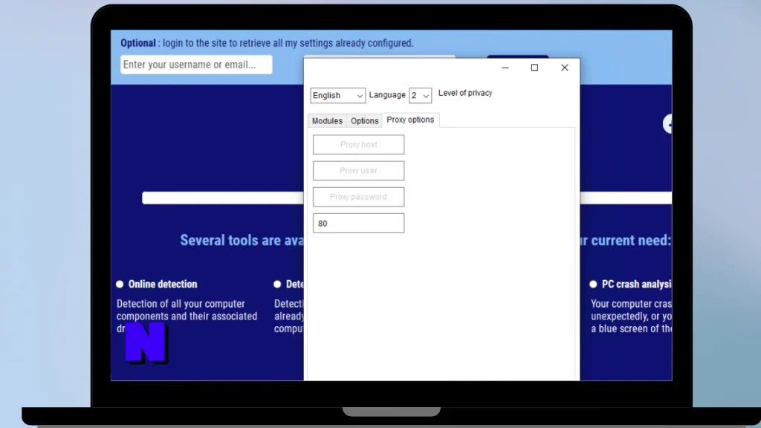Viewport: 761px width, 428px height.
Task: Click the proxy port field showing 80
Action: click(x=359, y=223)
